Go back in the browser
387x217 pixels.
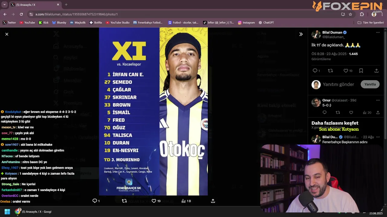(5, 14)
